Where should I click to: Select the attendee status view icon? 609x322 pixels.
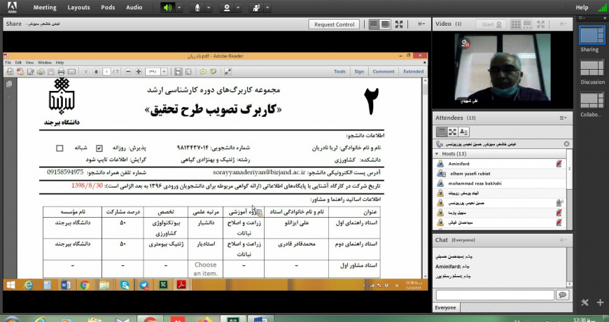tap(463, 132)
